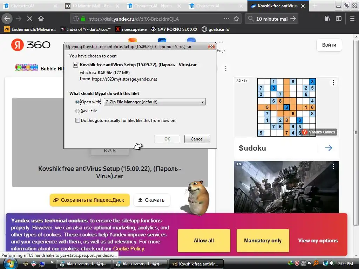
Task: Click the Show Desktop quick launch icon
Action: tap(42, 264)
